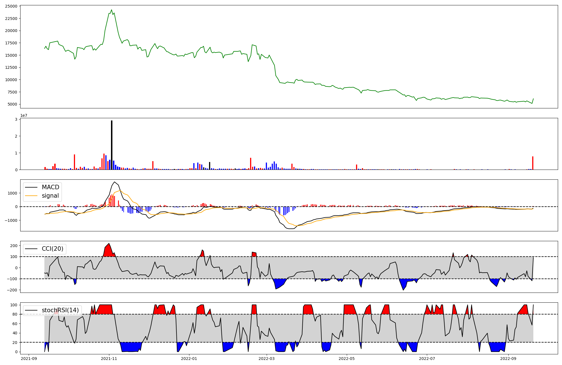Click the 5000 price axis tick label

[12, 104]
